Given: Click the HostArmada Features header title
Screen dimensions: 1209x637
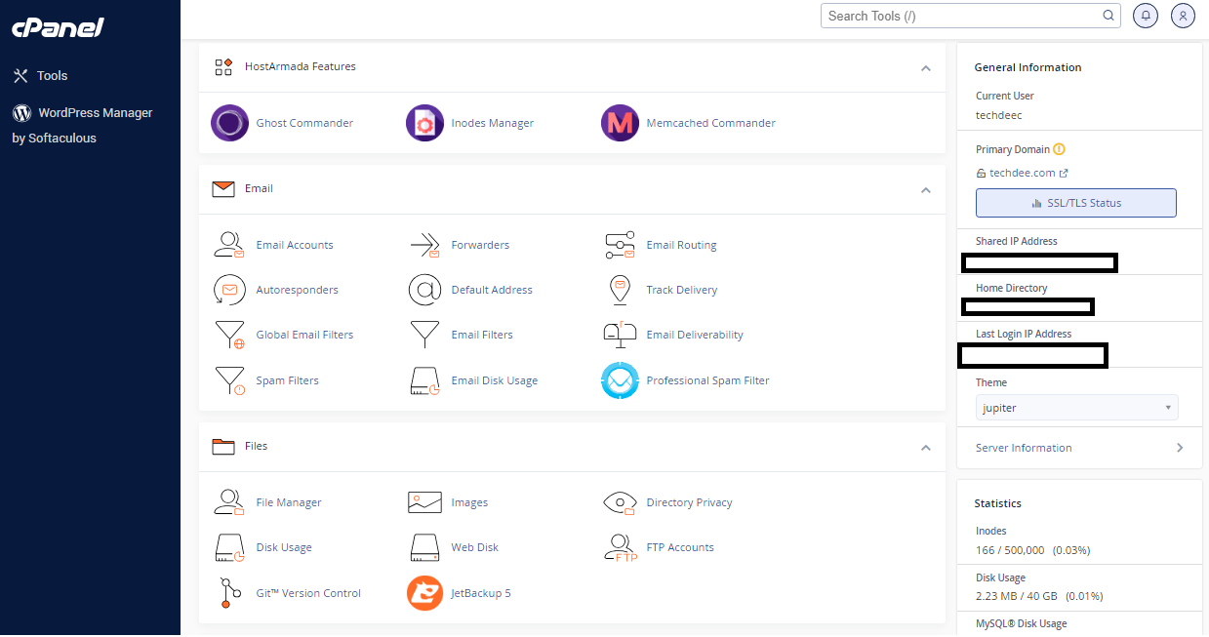Looking at the screenshot, I should coord(301,66).
